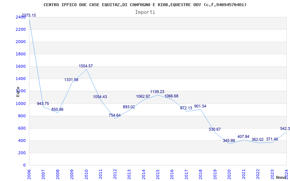
Task: Click the 850.86 data label
Action: [57, 109]
